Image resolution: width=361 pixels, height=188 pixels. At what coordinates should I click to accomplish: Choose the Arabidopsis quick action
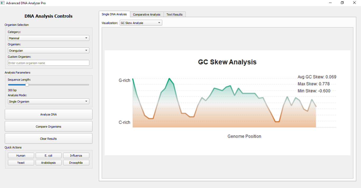tap(48, 163)
